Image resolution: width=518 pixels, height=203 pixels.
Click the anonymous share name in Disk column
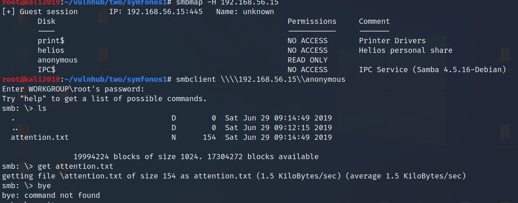pyautogui.click(x=58, y=60)
